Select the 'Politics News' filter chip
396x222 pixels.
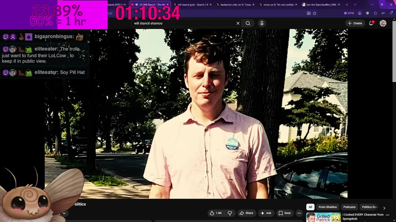click(x=370, y=207)
